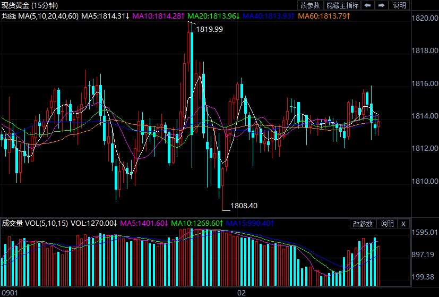439x297 pixels.
Task: Open 说明 in the volume panel
Action: tap(387, 224)
